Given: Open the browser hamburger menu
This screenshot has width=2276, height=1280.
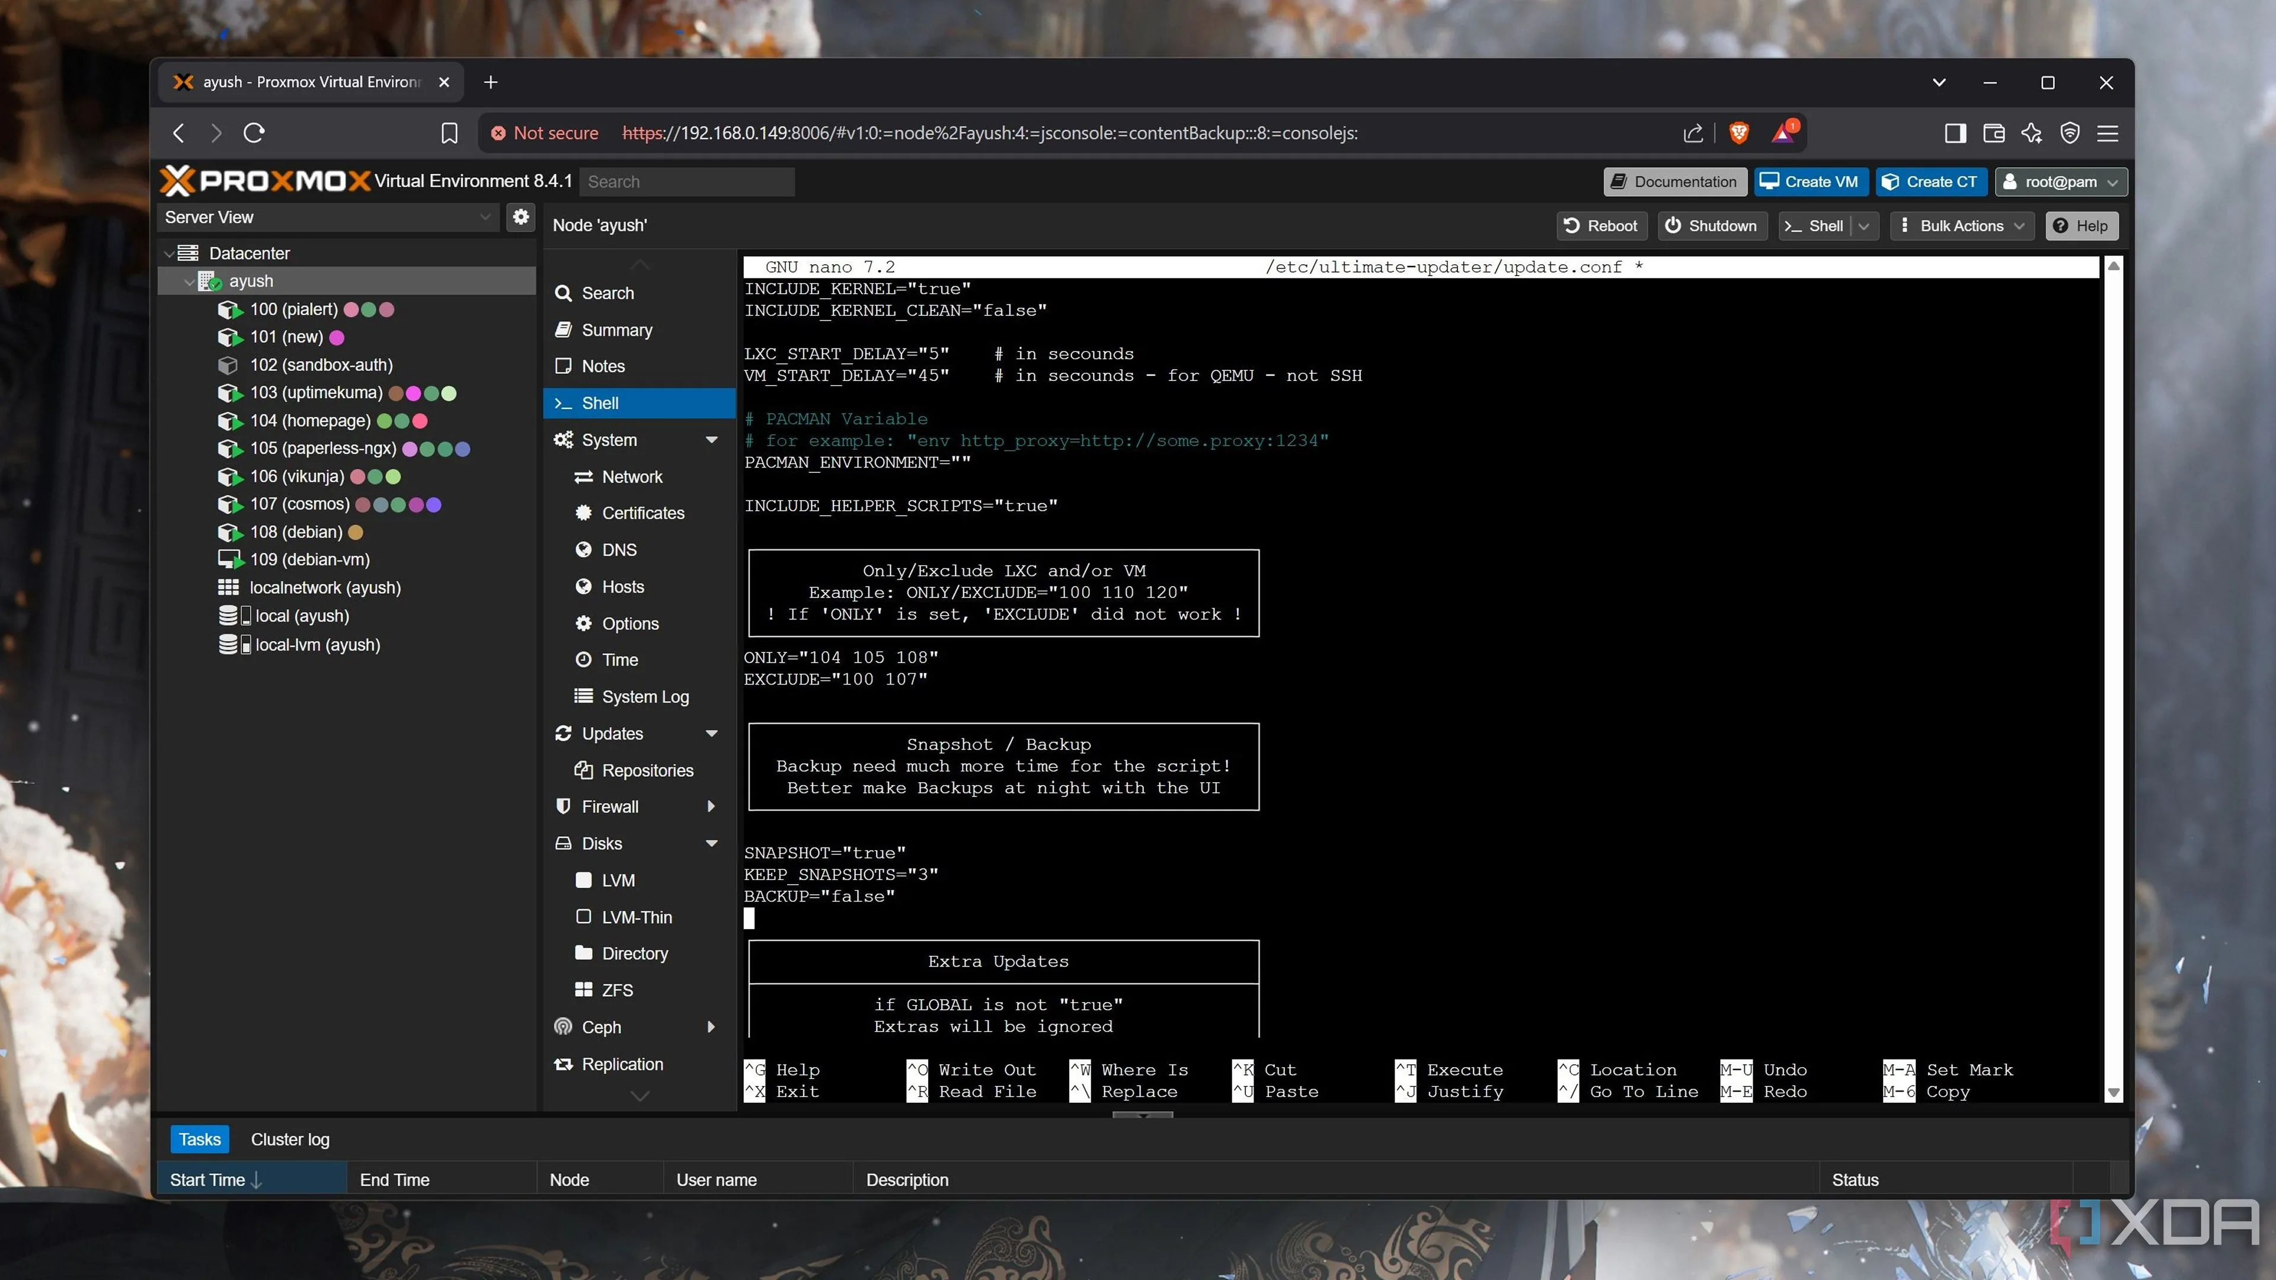Looking at the screenshot, I should click(x=2108, y=133).
